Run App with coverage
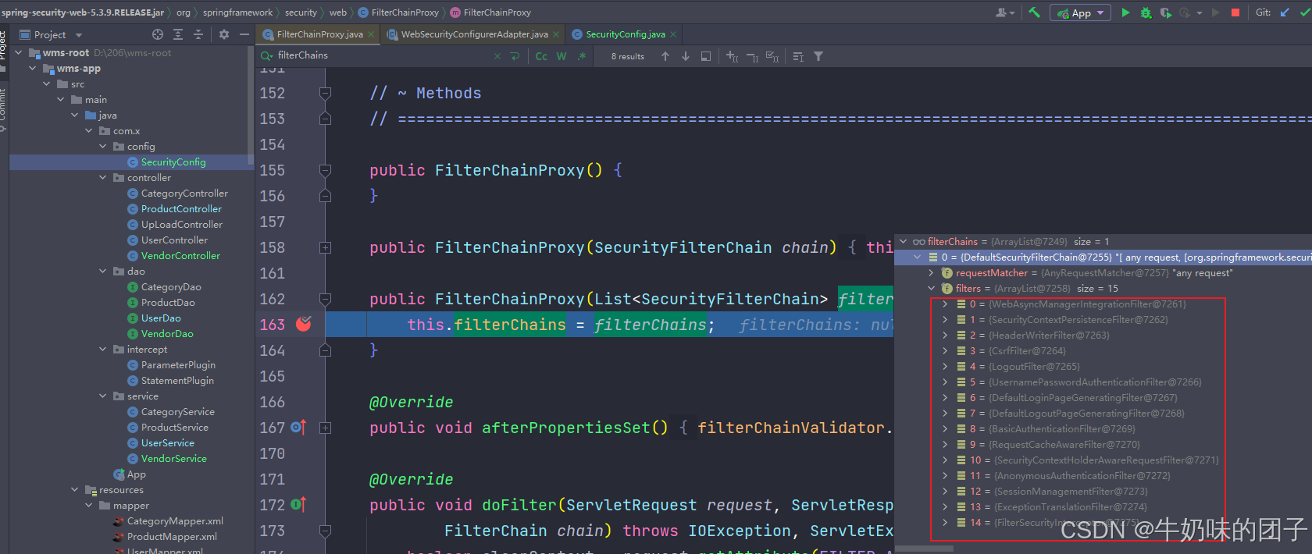Image resolution: width=1312 pixels, height=554 pixels. tap(1165, 12)
